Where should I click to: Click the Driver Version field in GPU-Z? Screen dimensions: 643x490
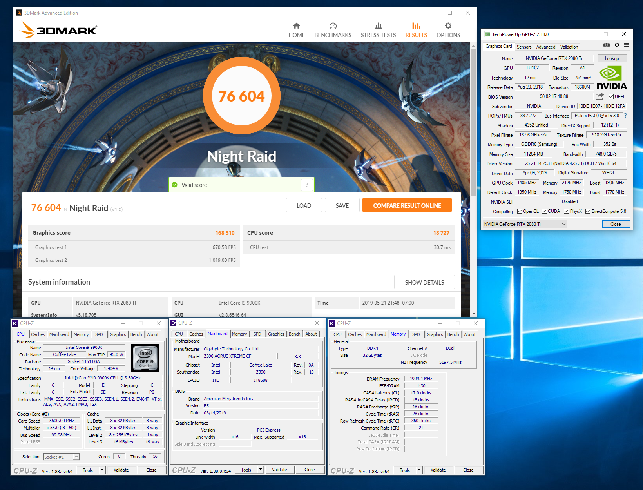click(x=571, y=163)
